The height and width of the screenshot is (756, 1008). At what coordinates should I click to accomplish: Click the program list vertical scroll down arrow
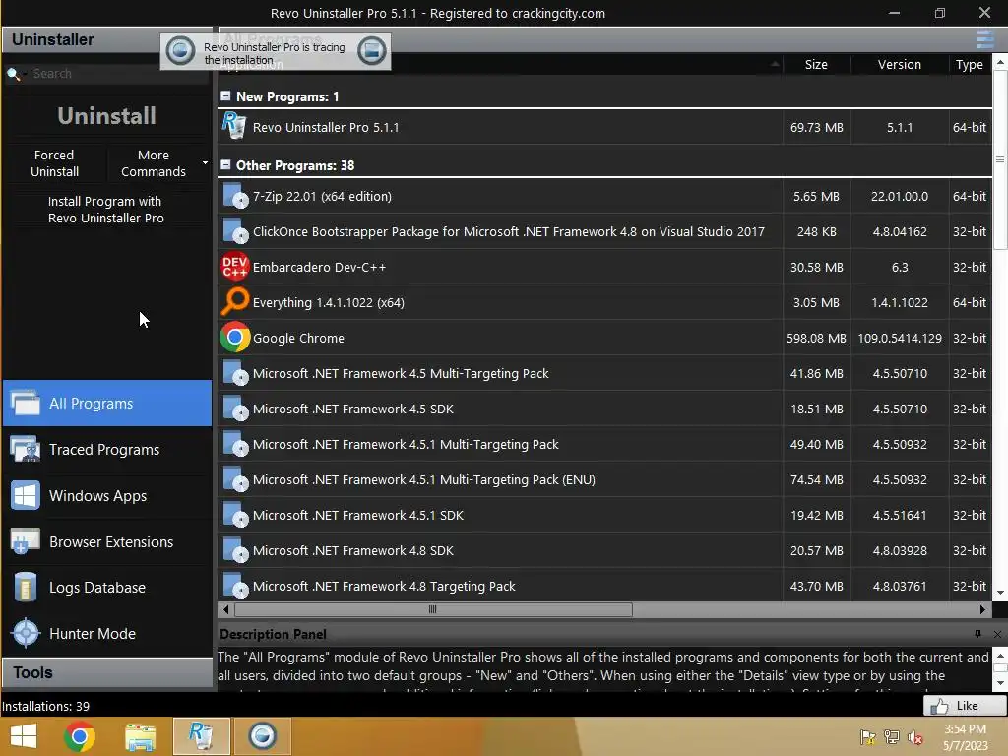1000,593
